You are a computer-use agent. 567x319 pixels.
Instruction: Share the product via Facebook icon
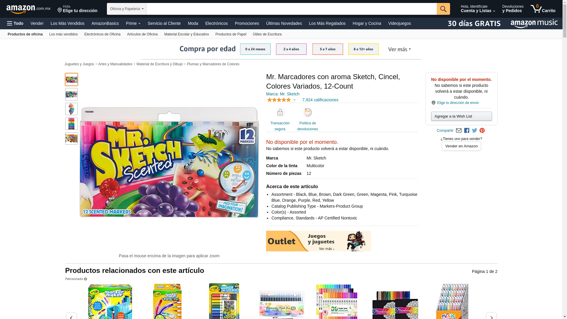tap(467, 131)
